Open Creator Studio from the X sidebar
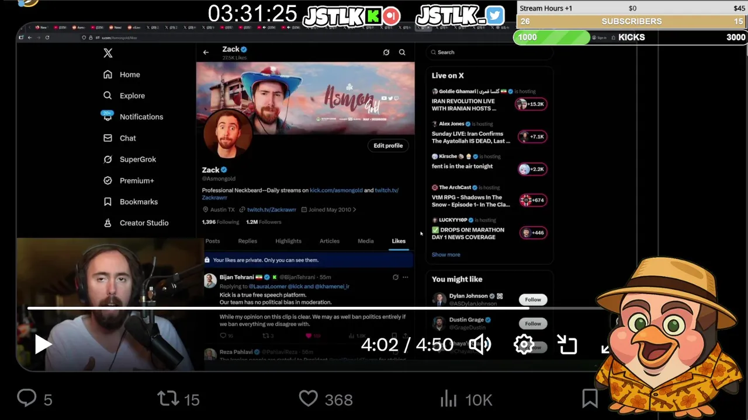Viewport: 748px width, 420px height. click(136, 223)
